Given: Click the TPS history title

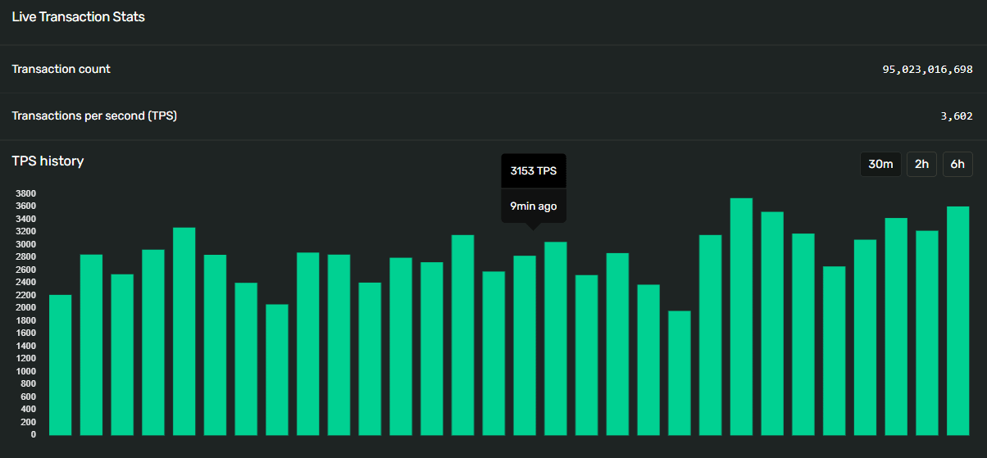Looking at the screenshot, I should [x=48, y=161].
